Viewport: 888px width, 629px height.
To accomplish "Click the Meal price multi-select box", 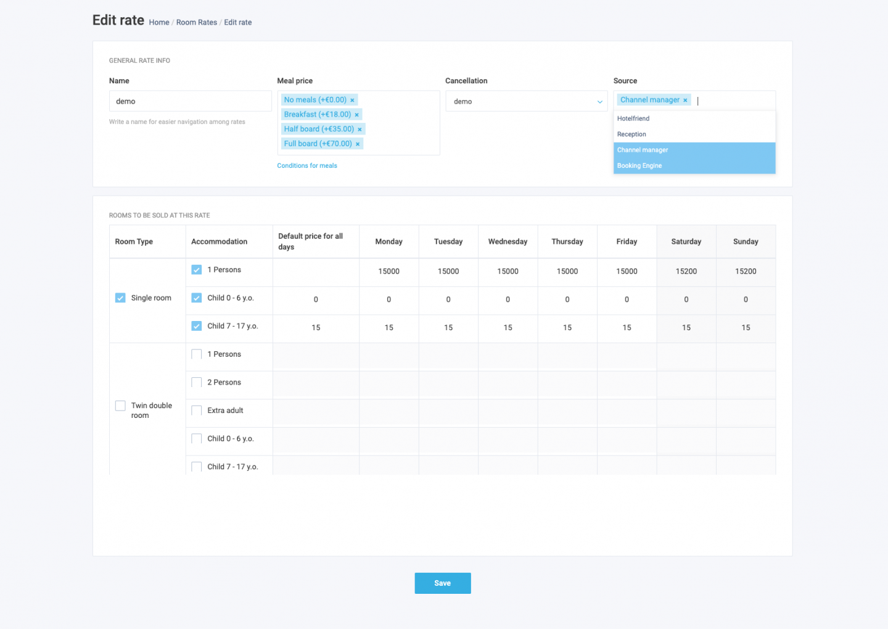I will click(358, 123).
